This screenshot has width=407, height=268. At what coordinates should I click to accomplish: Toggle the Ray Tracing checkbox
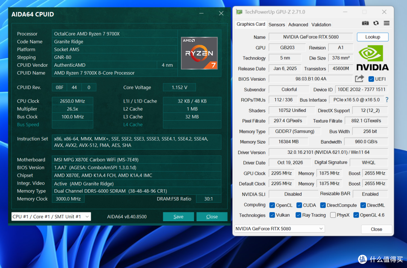coord(298,215)
